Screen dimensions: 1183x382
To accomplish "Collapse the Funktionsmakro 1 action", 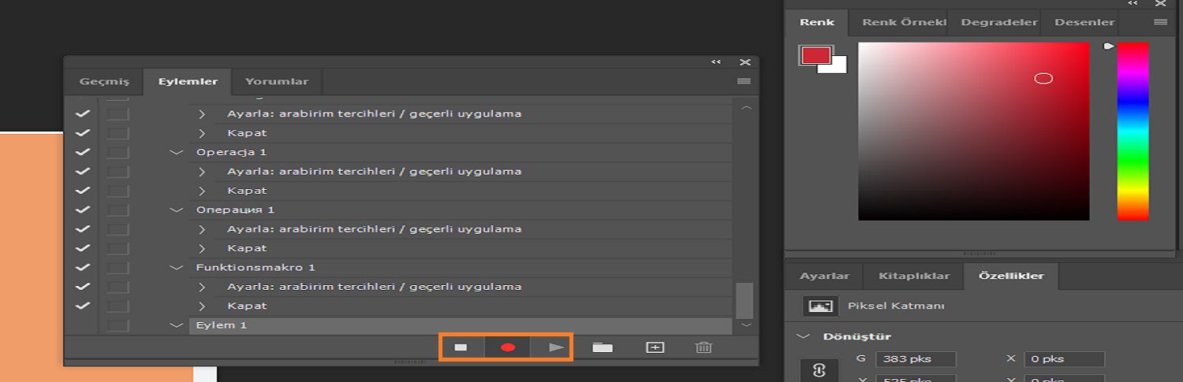I will [x=176, y=267].
